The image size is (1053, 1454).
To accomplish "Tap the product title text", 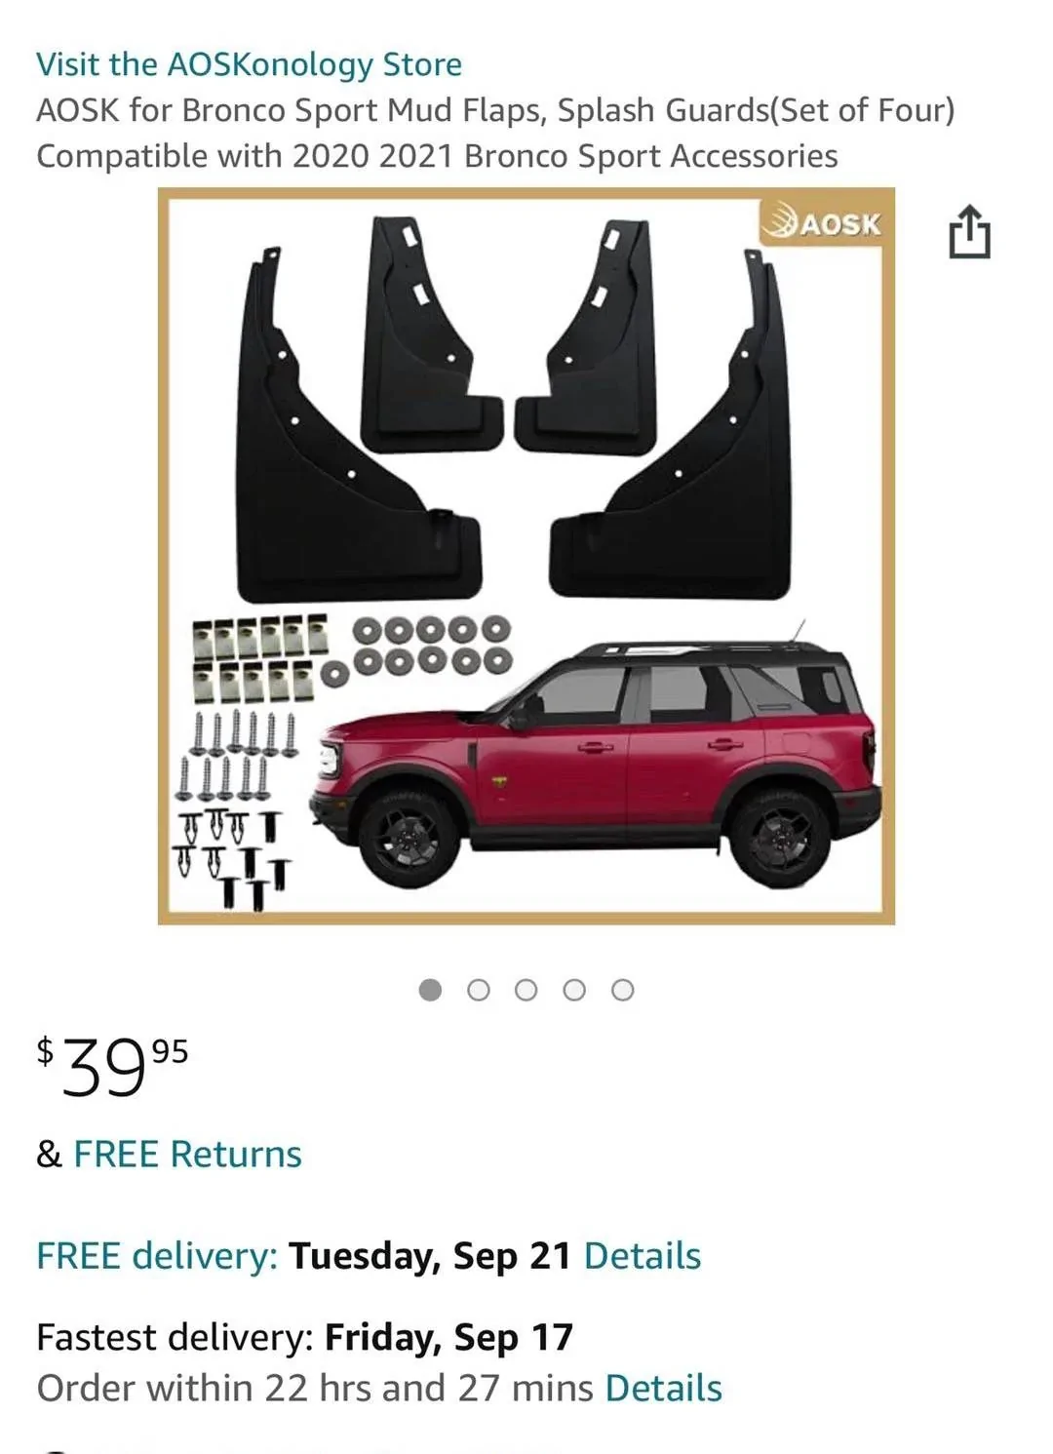I will click(x=495, y=133).
